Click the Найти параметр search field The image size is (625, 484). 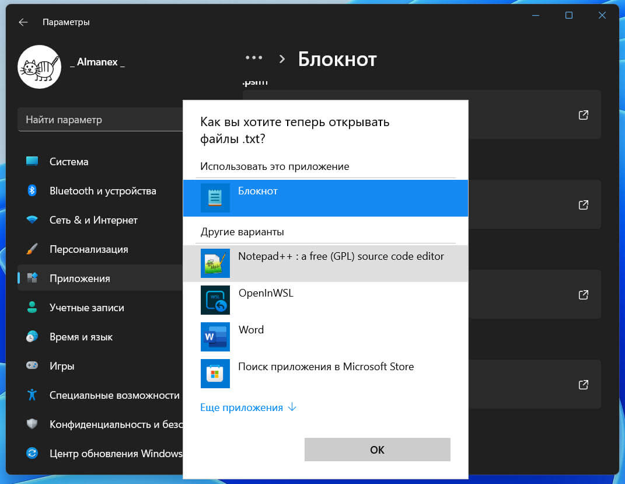[x=100, y=120]
